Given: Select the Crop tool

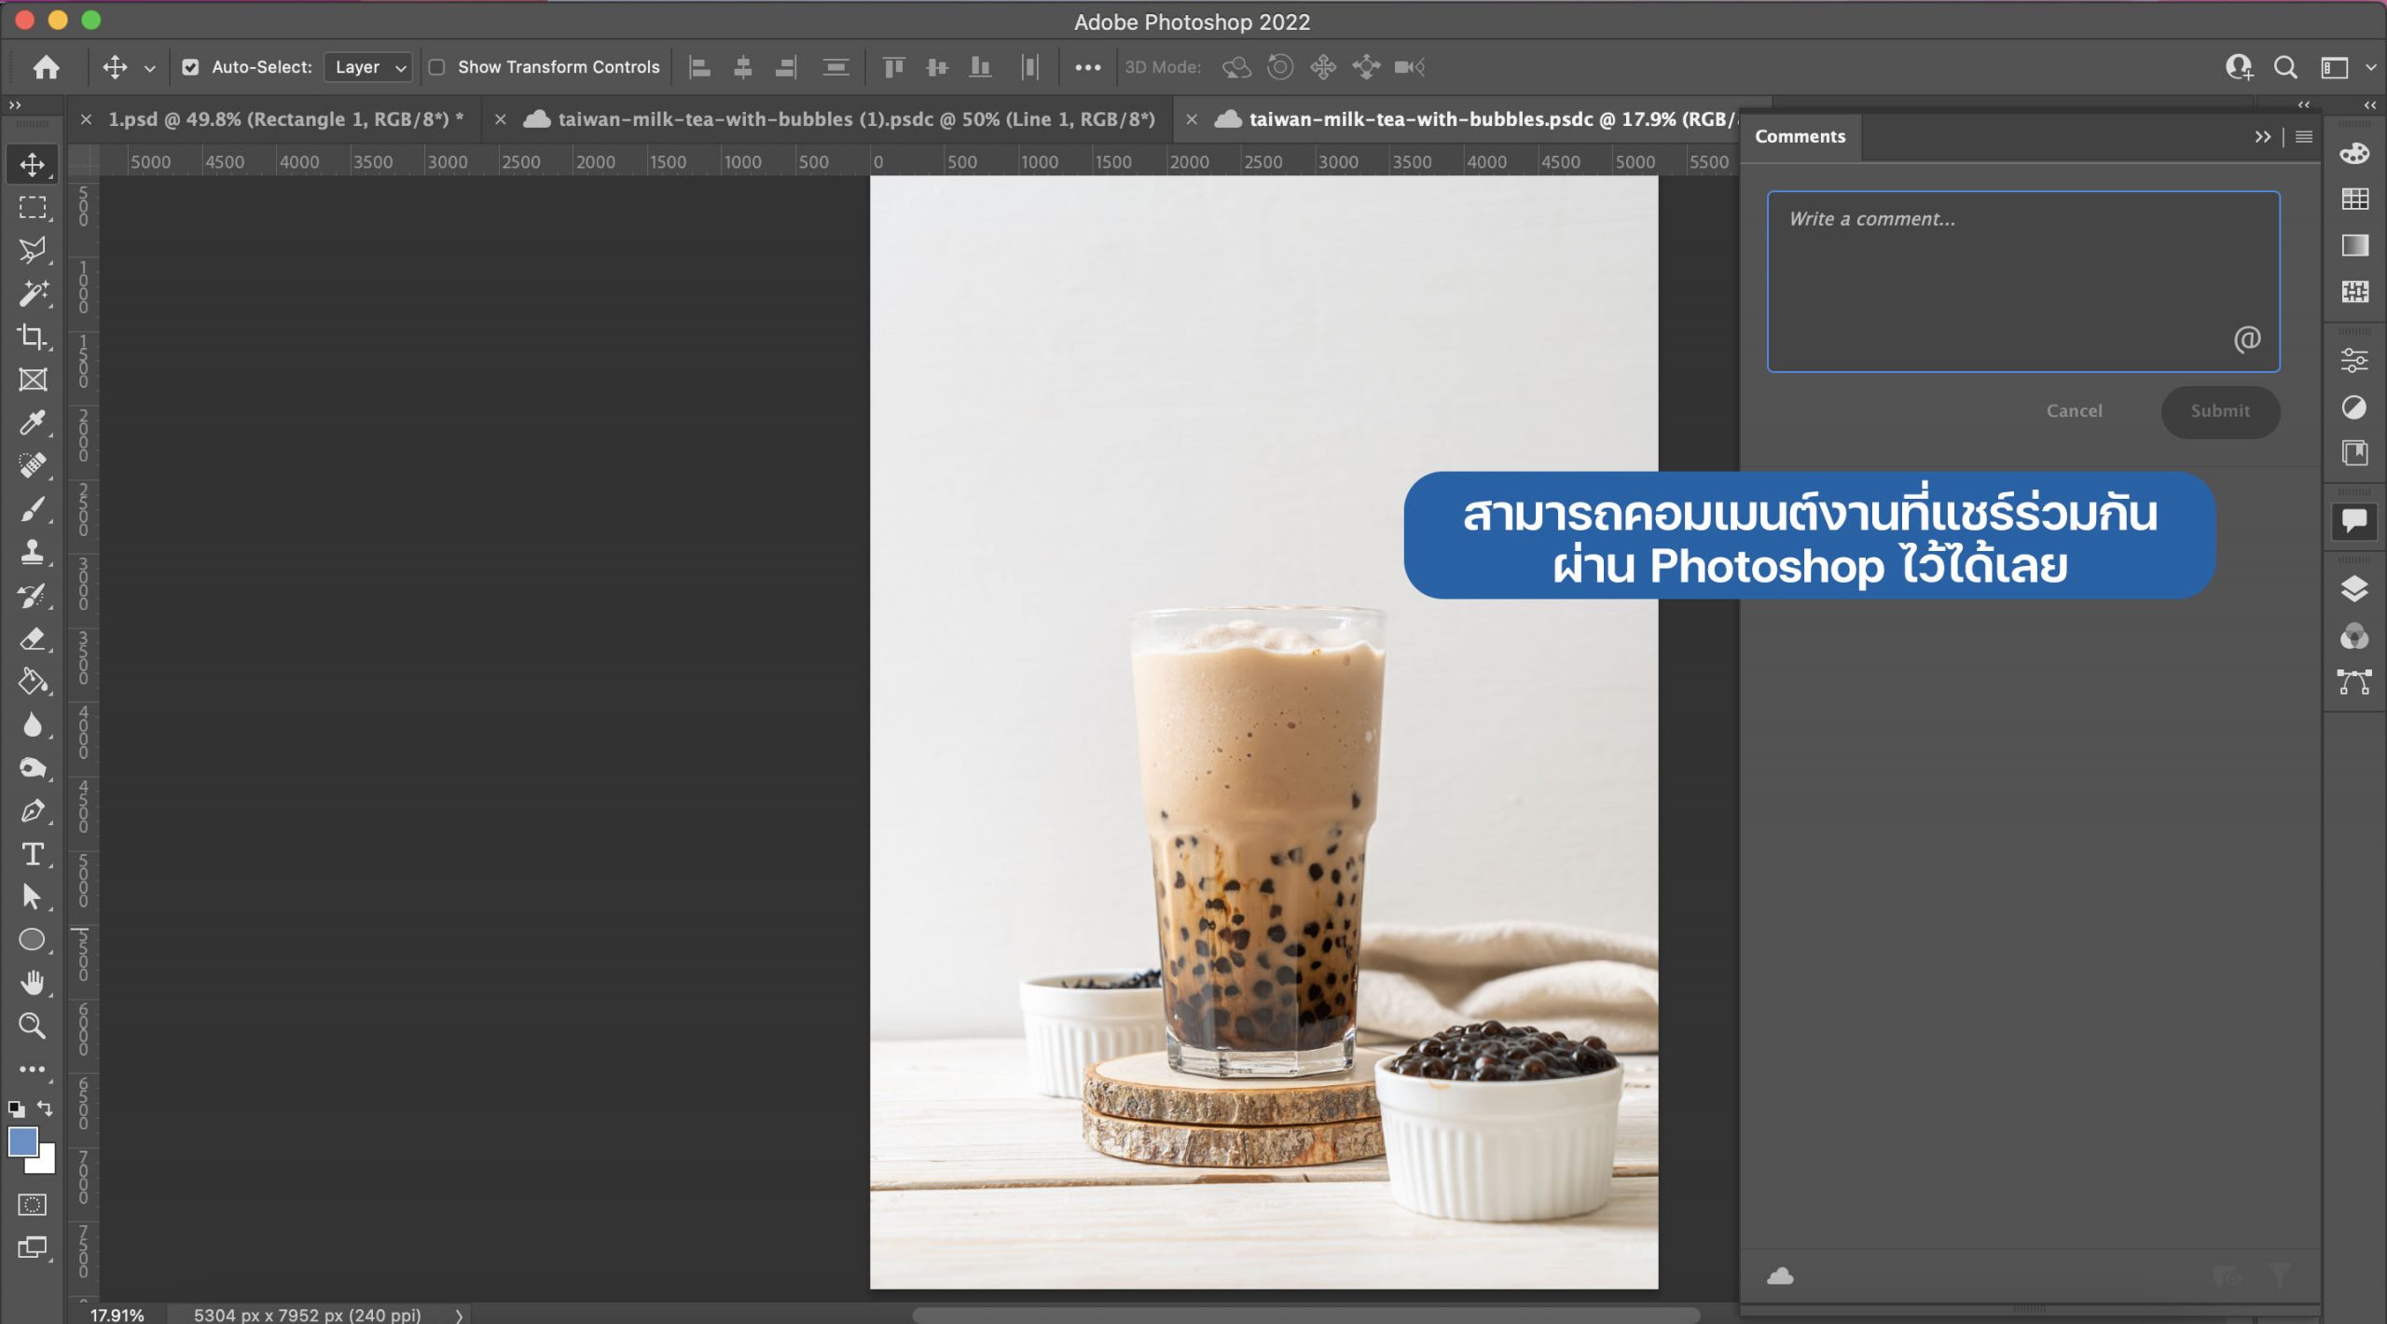Looking at the screenshot, I should point(32,337).
